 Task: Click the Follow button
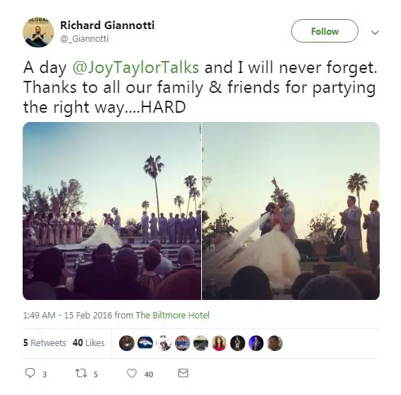(324, 31)
